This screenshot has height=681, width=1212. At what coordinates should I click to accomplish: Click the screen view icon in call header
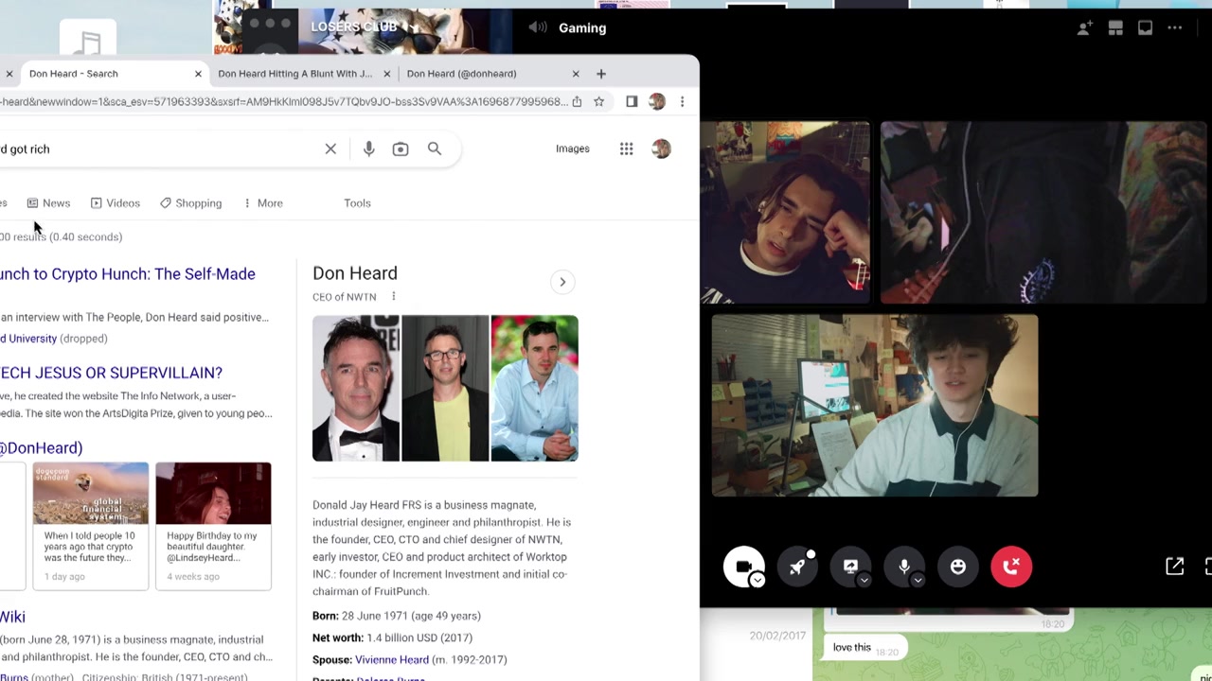(1145, 27)
